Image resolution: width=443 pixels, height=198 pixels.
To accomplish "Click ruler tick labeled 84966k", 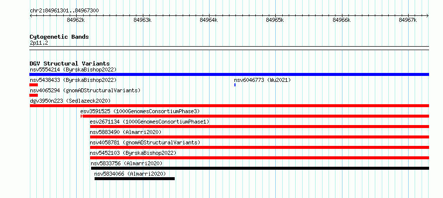I will click(342, 20).
